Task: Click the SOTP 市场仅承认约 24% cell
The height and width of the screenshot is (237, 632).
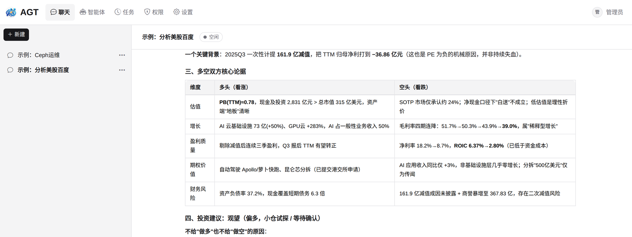Action: click(485, 107)
